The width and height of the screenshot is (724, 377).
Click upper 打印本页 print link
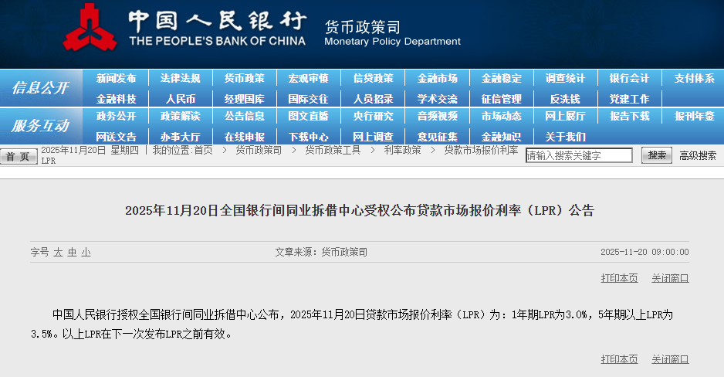[619, 278]
